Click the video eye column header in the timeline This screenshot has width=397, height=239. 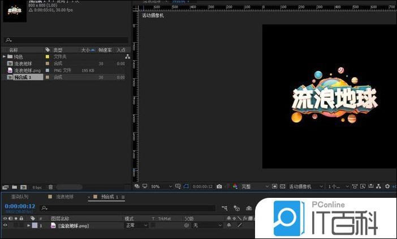5,218
